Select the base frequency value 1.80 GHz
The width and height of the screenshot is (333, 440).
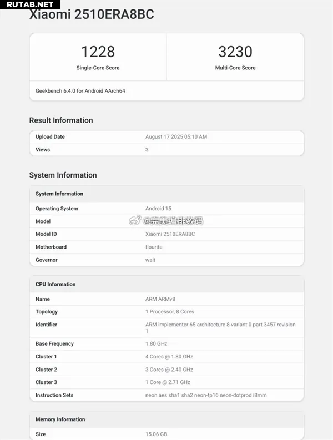click(x=156, y=344)
